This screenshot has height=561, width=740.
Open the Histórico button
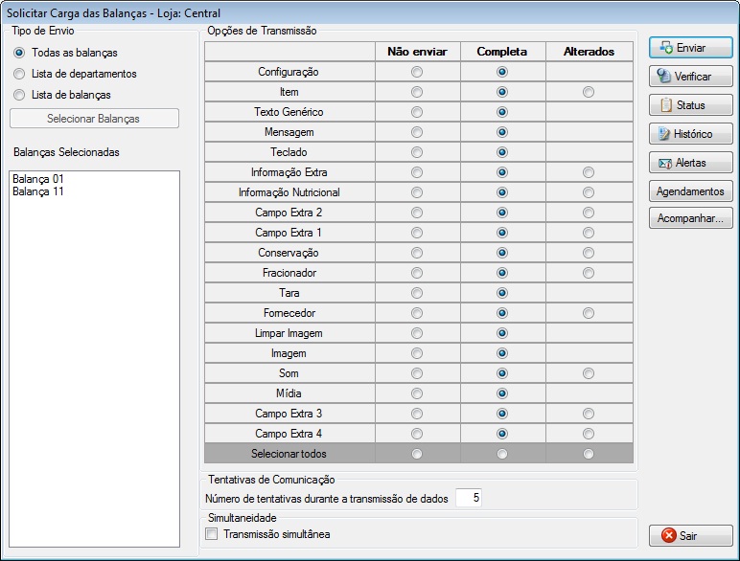click(x=690, y=134)
